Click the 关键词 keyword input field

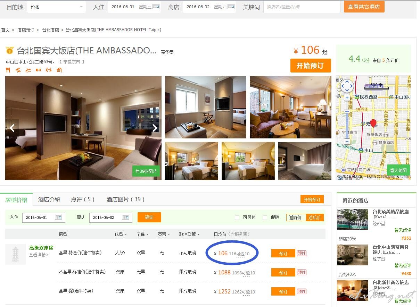click(x=302, y=7)
